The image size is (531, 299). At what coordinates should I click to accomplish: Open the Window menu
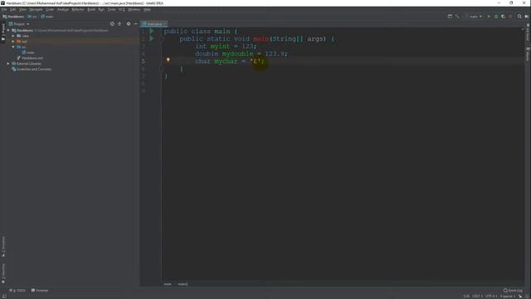coord(134,9)
